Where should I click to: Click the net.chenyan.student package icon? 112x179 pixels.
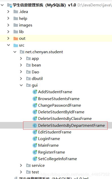click(22, 52)
